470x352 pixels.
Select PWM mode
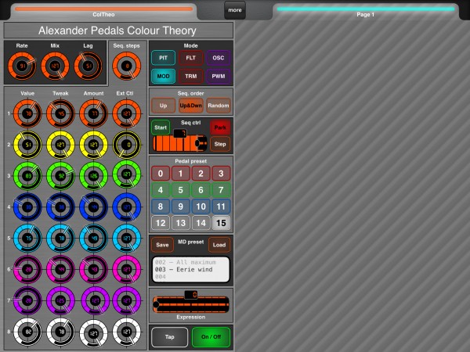coord(219,76)
